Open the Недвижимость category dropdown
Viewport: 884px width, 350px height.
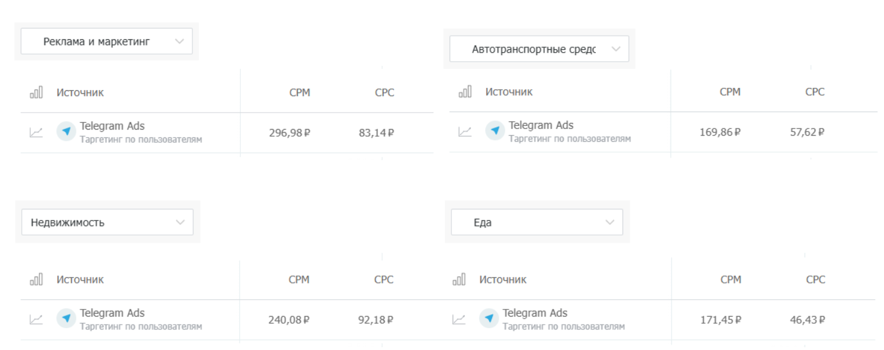tap(107, 222)
